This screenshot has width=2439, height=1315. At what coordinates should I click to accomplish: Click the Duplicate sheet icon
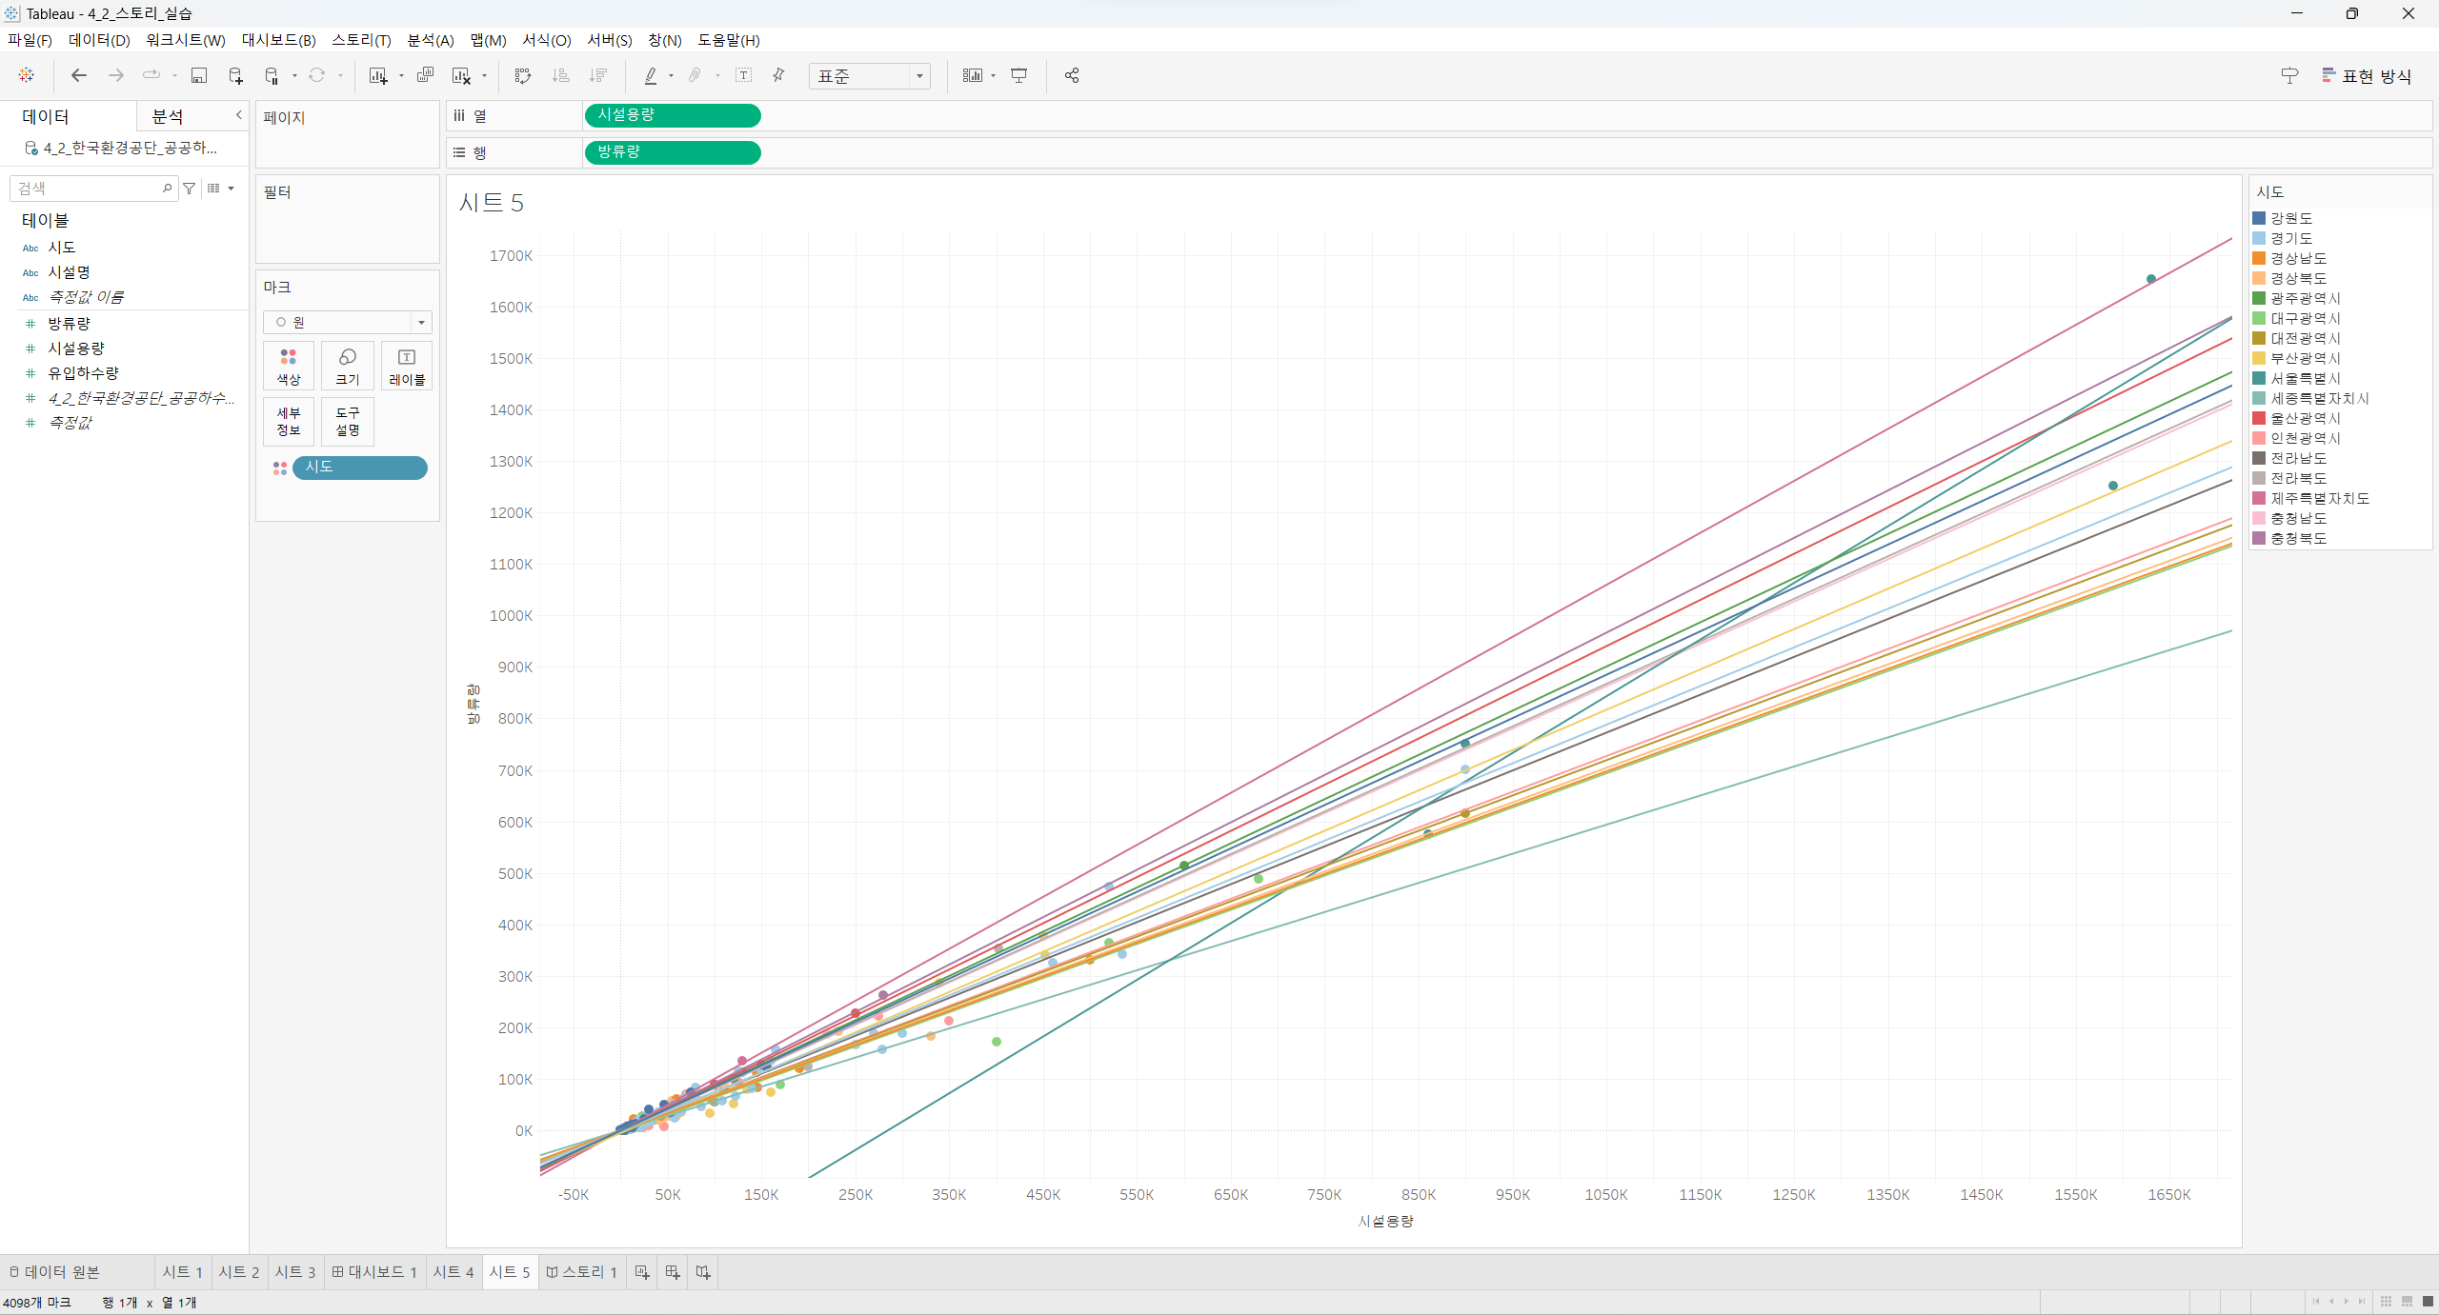tap(425, 76)
